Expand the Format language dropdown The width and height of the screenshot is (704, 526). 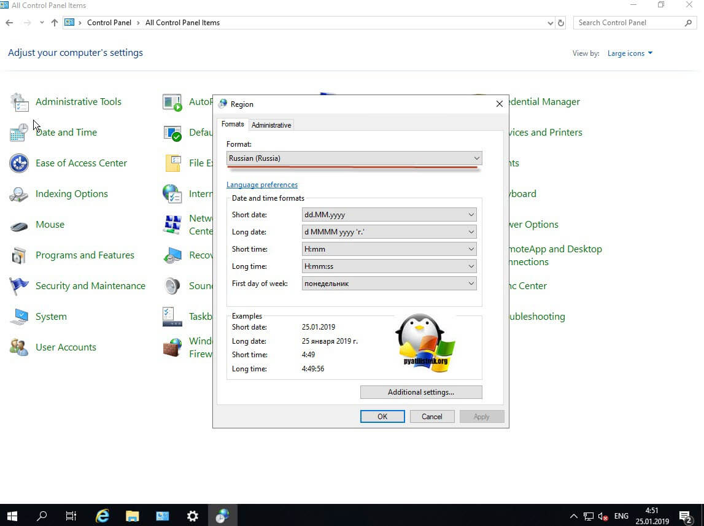coord(354,158)
